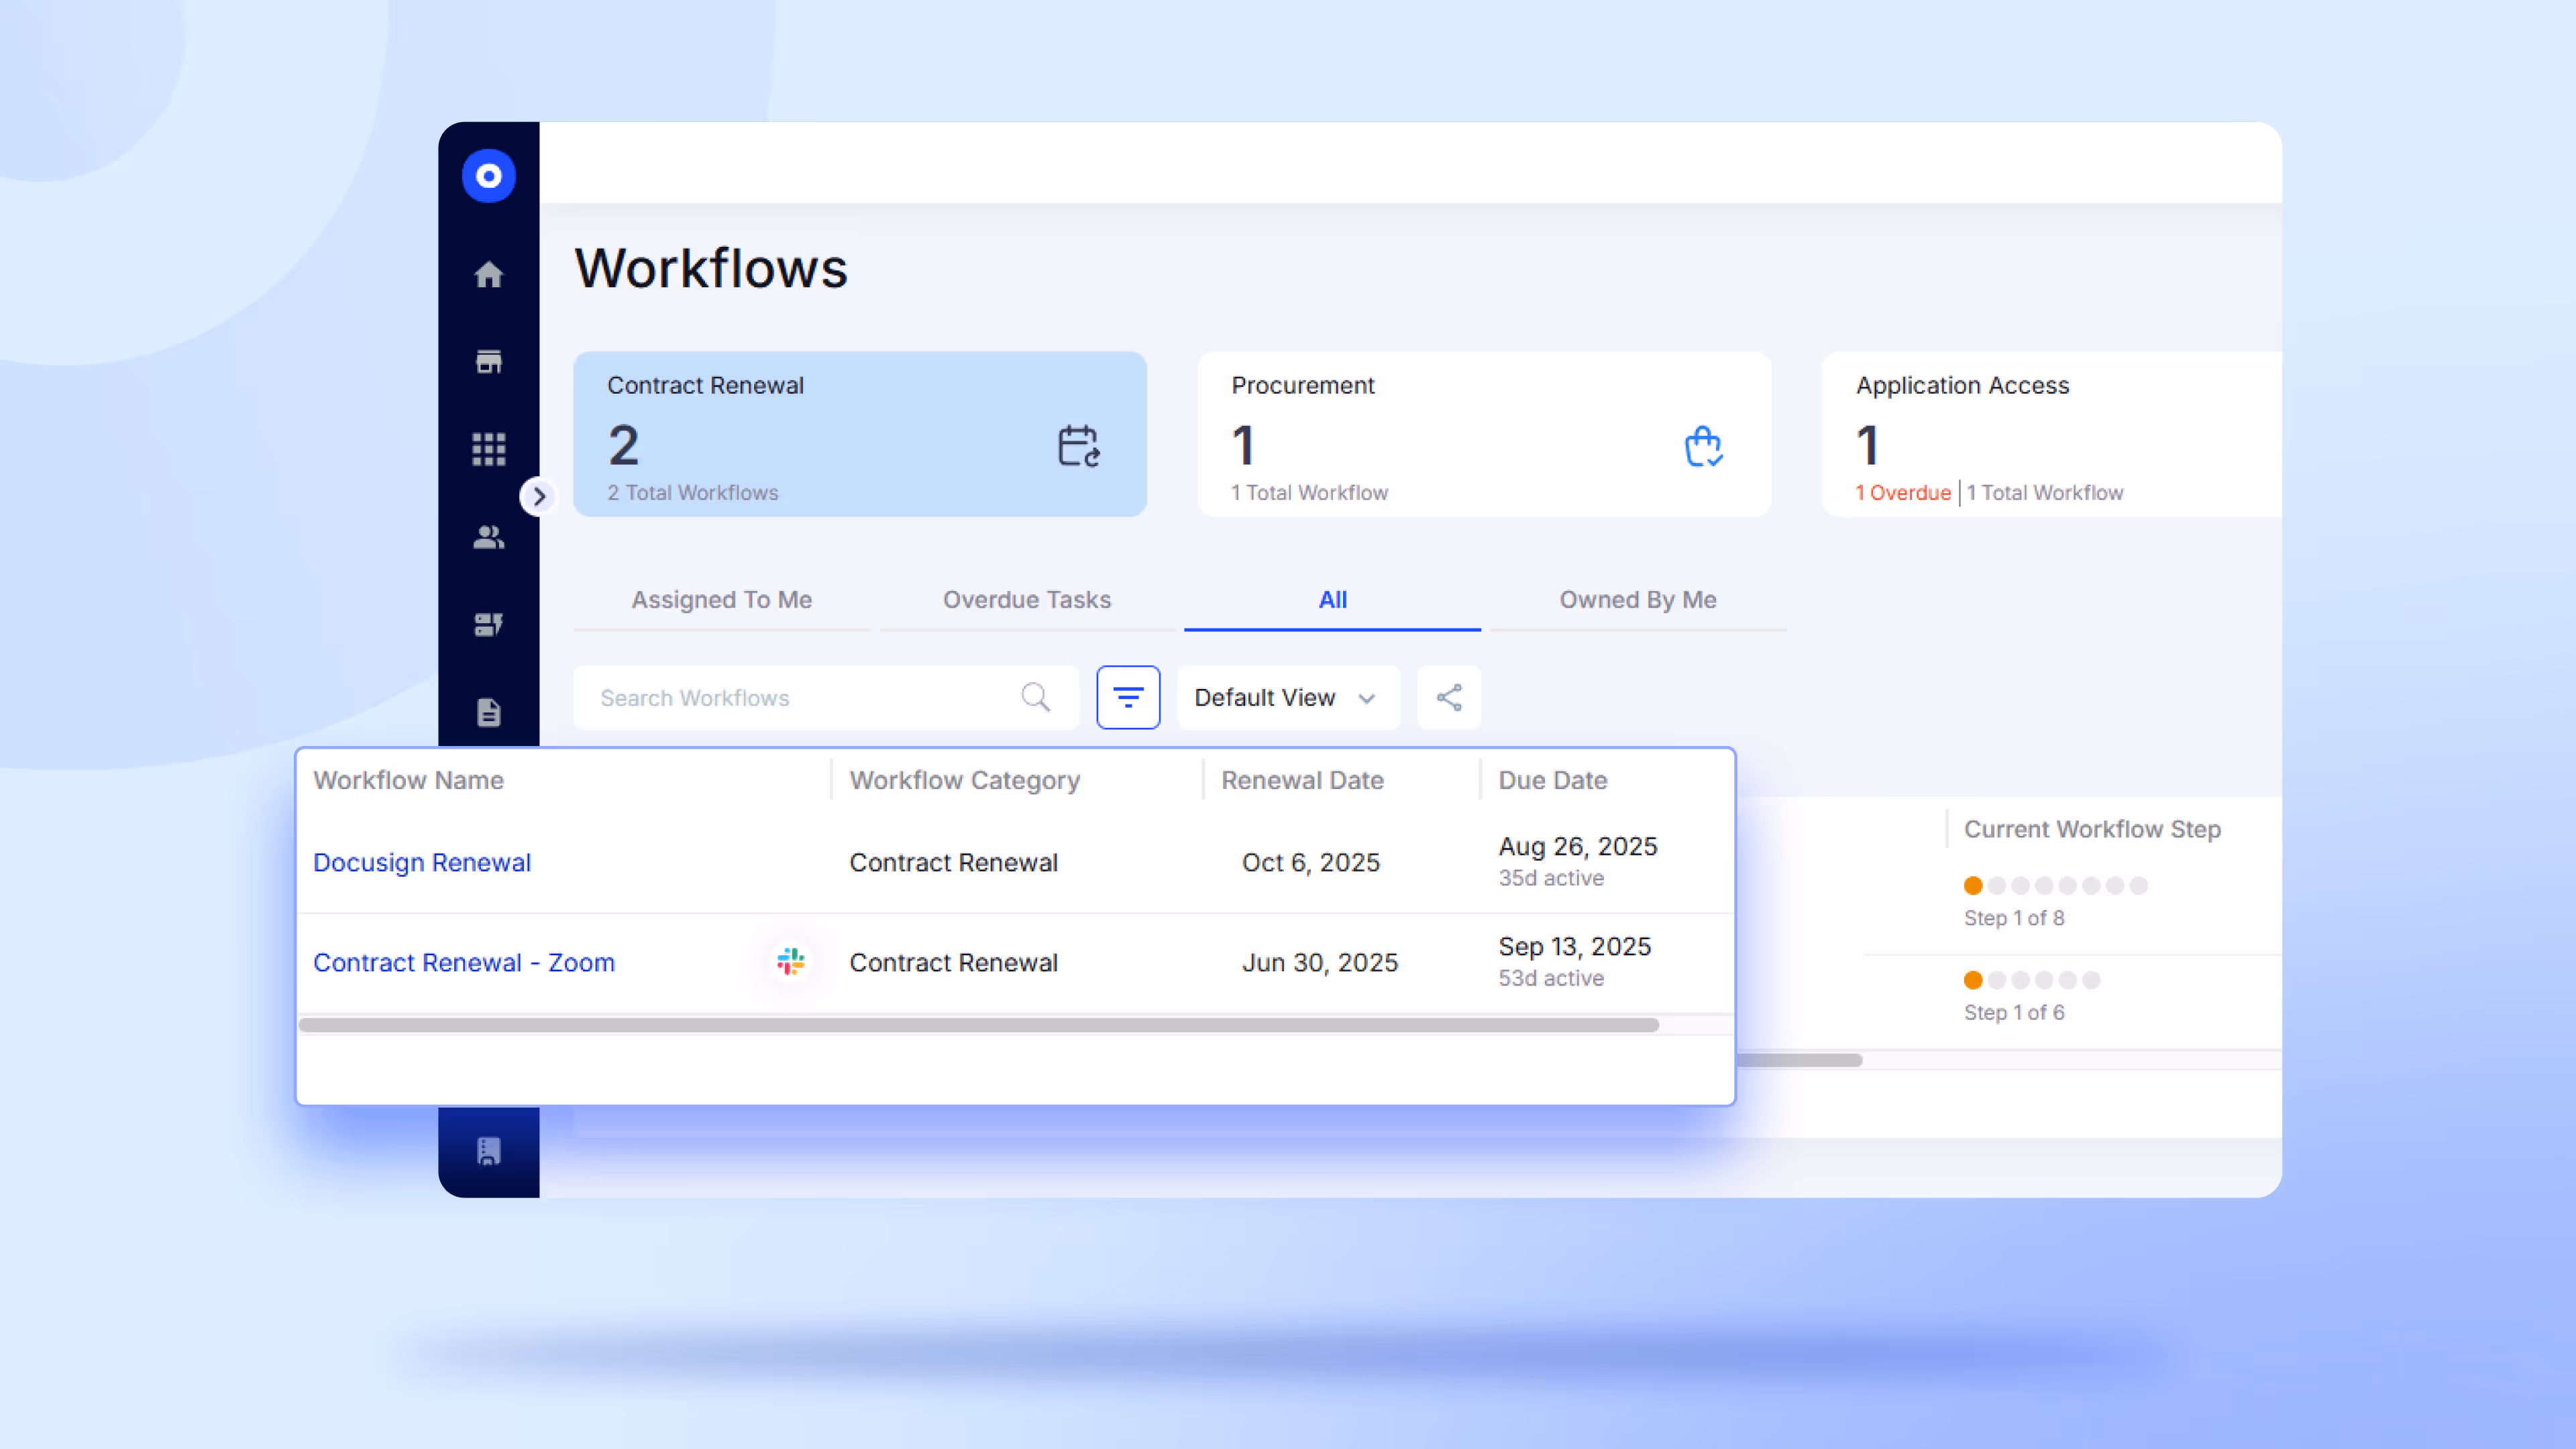Select the Owned By Me tab

[x=1637, y=600]
